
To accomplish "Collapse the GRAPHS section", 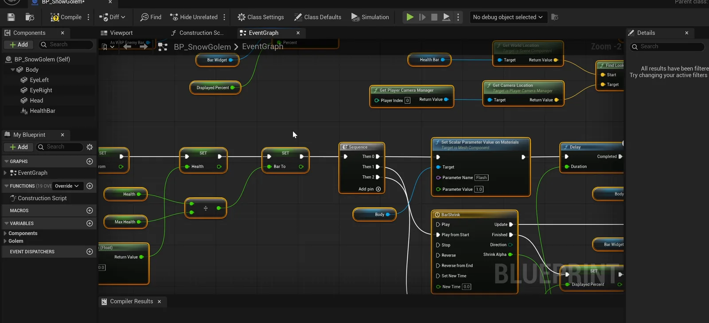I will coord(7,162).
